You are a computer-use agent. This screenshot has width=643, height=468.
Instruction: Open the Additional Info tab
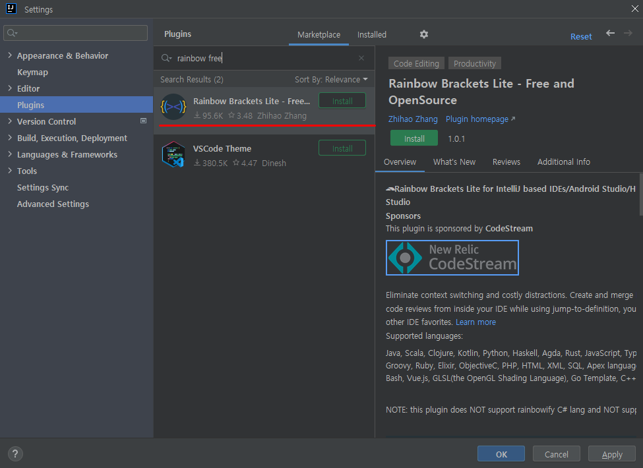point(564,162)
